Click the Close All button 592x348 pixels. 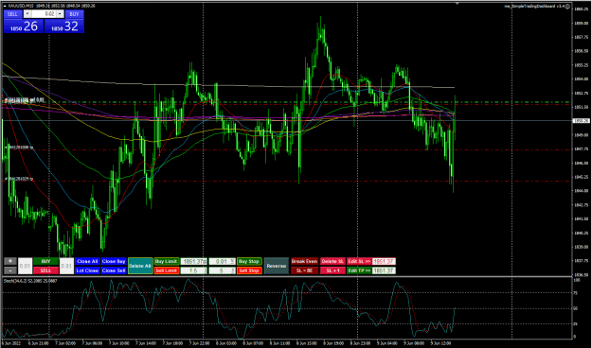(87, 261)
